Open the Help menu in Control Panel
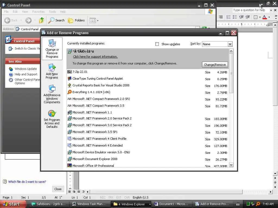 63,12
